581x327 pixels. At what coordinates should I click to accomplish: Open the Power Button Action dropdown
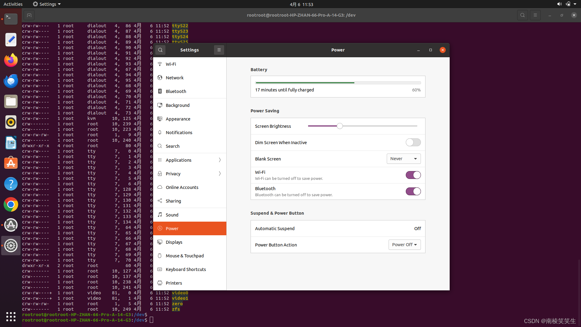404,245
